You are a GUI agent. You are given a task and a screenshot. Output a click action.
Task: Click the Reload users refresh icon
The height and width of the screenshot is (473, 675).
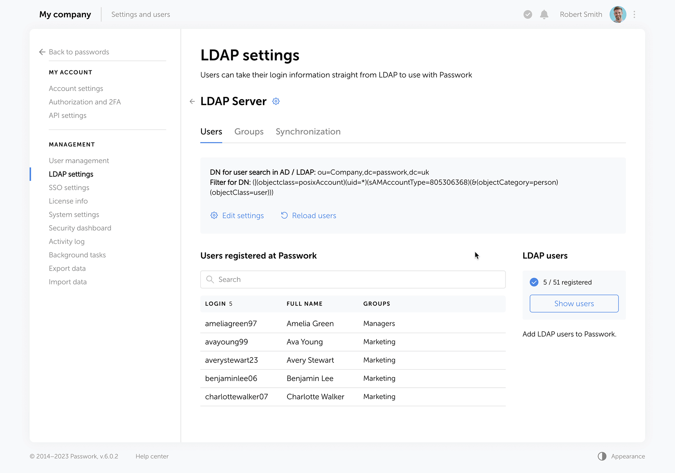(x=284, y=215)
